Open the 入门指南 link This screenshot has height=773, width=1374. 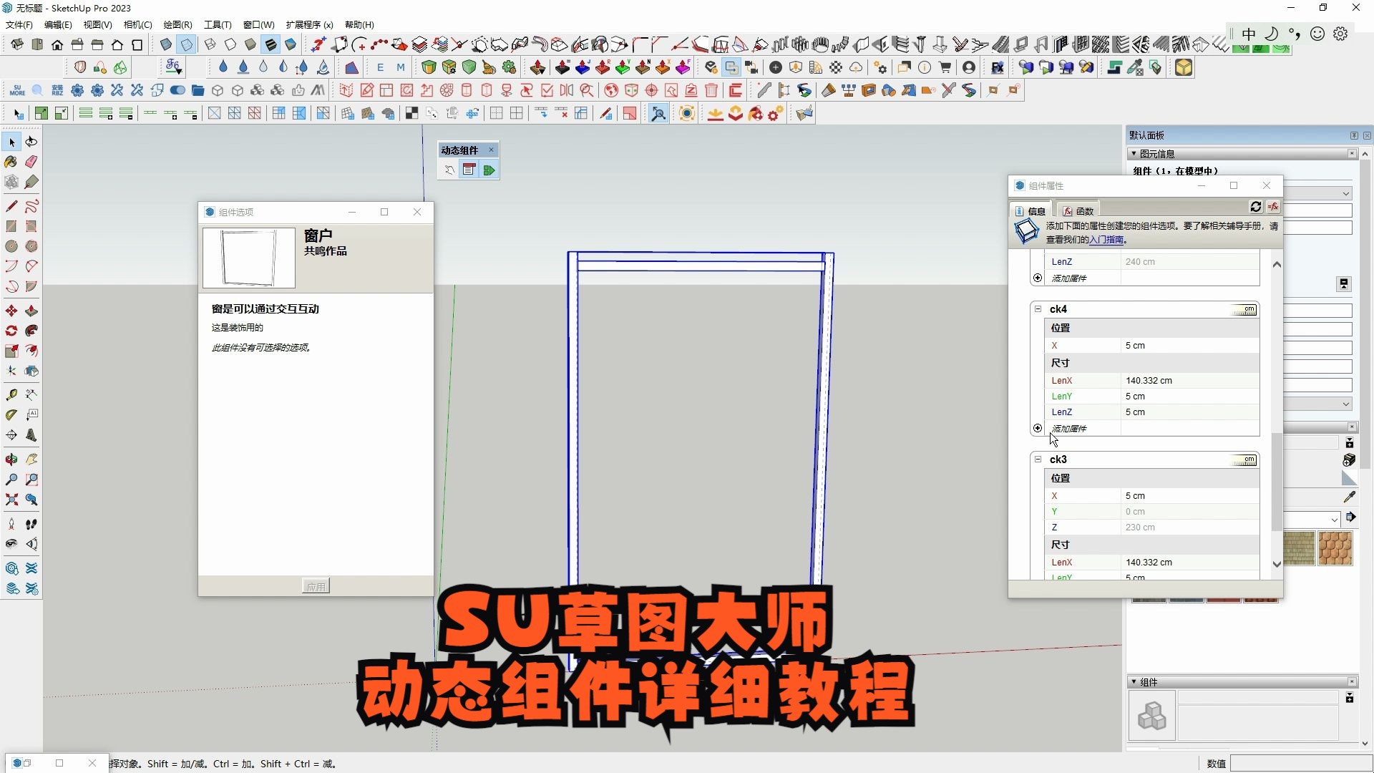1106,240
